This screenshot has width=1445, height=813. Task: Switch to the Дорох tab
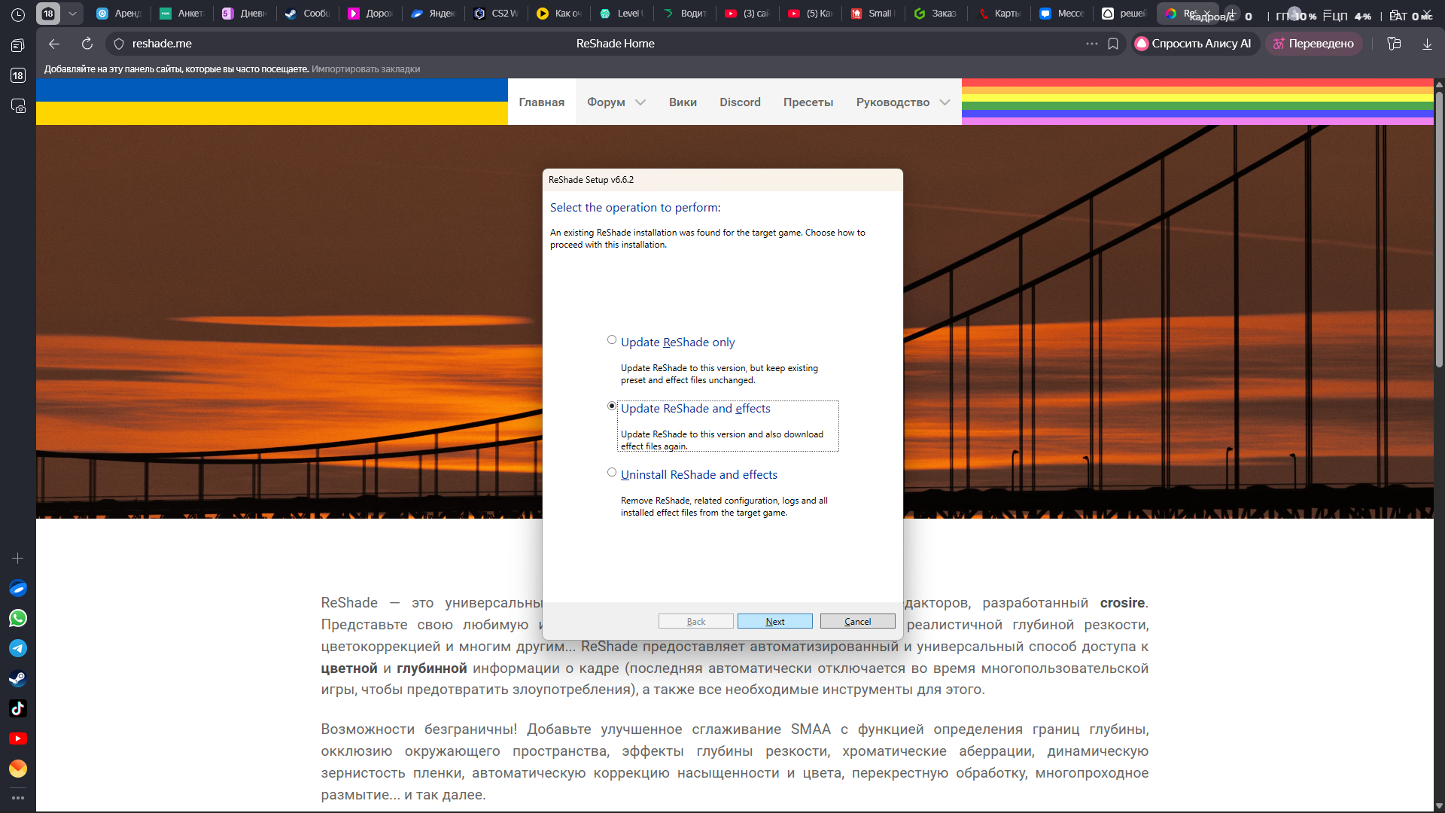[370, 14]
